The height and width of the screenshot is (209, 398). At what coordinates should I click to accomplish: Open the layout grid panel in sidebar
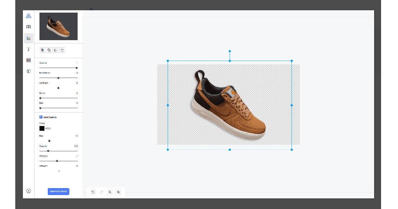pyautogui.click(x=29, y=27)
